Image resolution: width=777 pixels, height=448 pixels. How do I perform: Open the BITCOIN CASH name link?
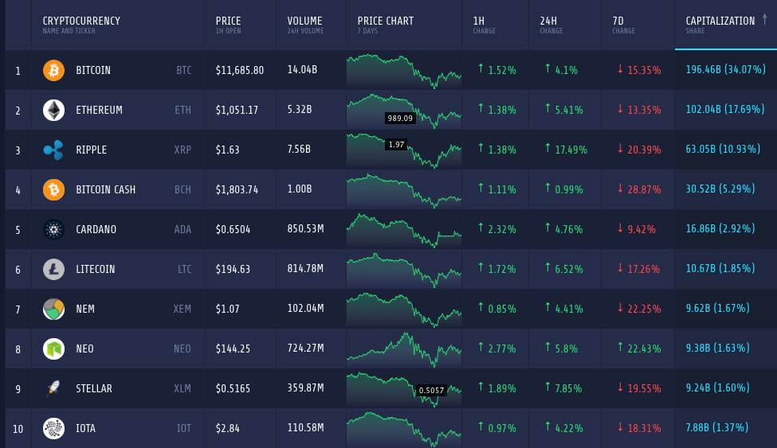[x=105, y=189]
